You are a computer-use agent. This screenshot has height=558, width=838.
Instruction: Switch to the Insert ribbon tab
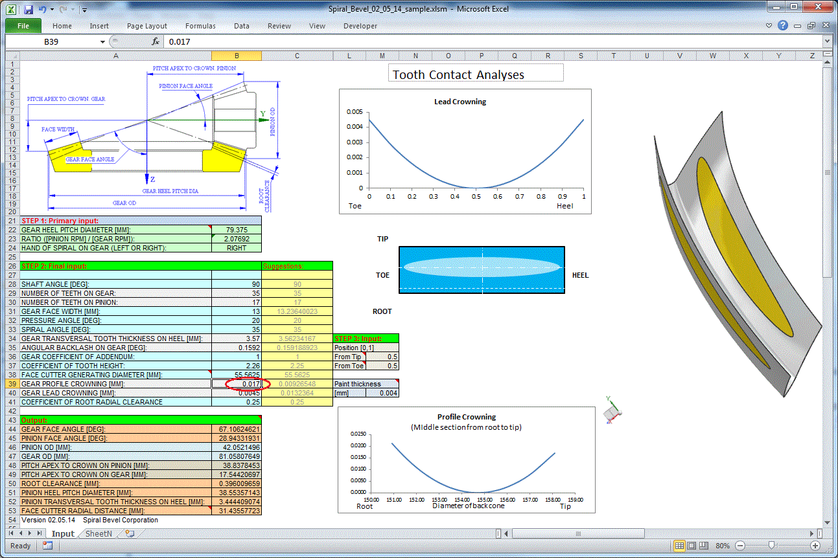click(x=99, y=26)
